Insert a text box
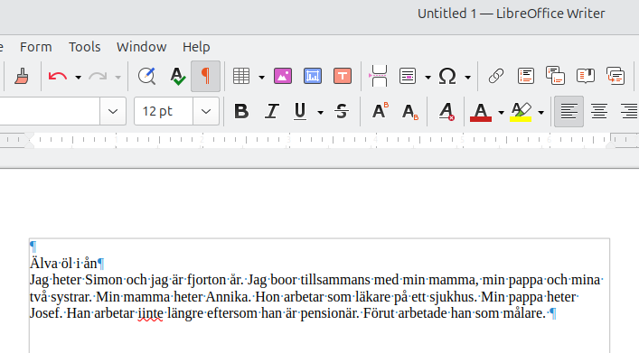This screenshot has width=639, height=353. pyautogui.click(x=343, y=76)
